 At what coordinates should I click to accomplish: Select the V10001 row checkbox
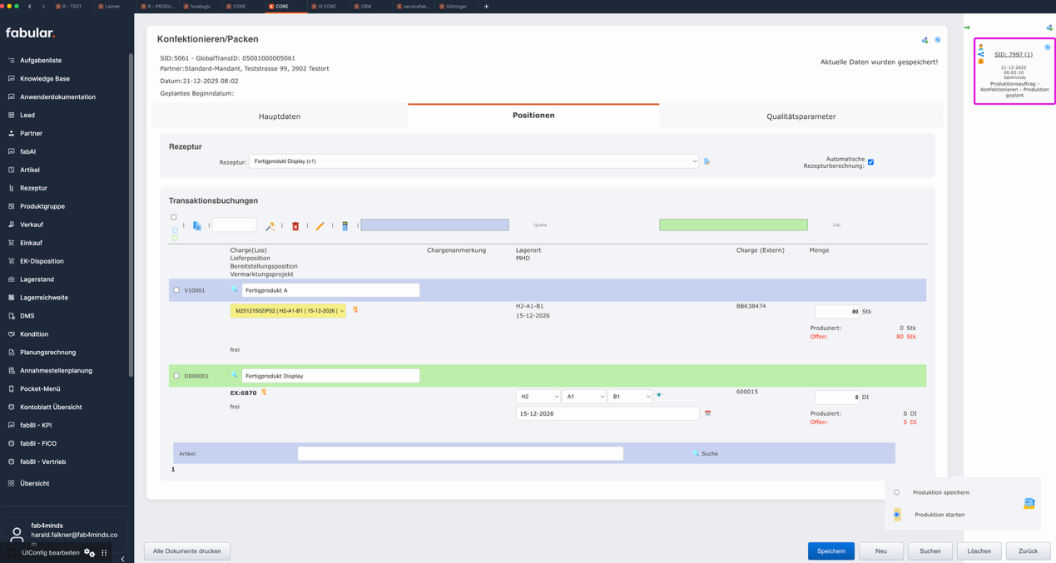[176, 290]
